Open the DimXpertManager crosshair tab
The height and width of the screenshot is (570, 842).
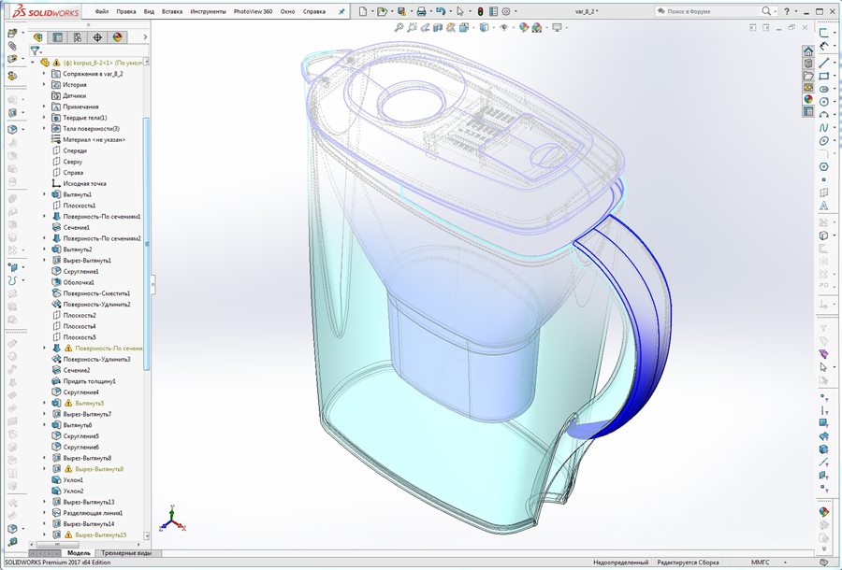pyautogui.click(x=97, y=37)
